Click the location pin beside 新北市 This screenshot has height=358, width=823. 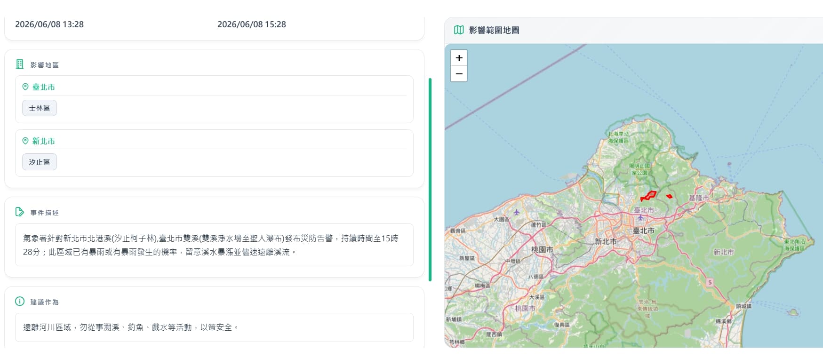click(x=25, y=141)
